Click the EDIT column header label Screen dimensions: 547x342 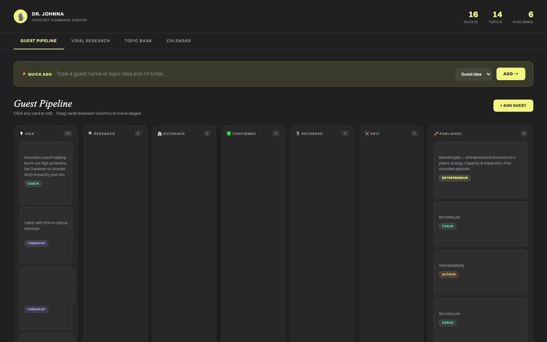[375, 134]
